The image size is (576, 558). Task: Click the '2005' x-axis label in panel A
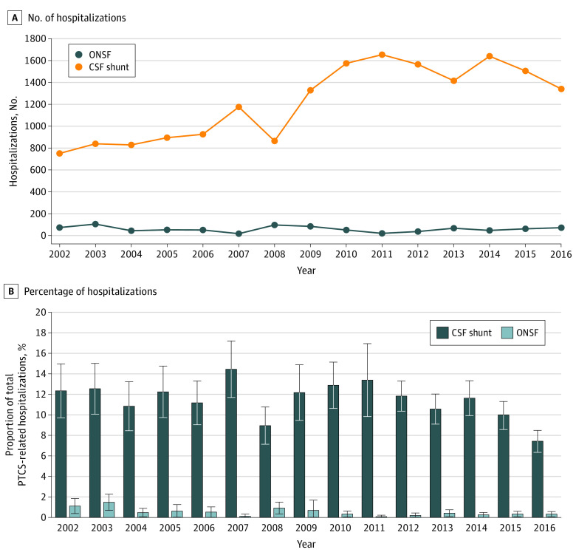(167, 254)
